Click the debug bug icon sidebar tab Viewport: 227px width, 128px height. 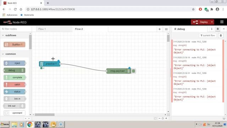coord(218,29)
